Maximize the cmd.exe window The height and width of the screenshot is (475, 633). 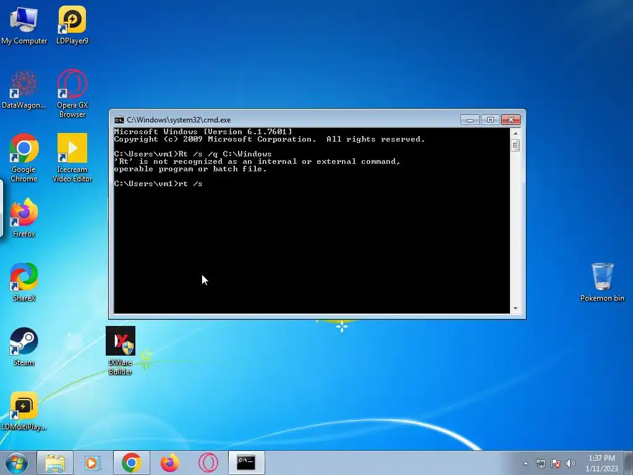(x=490, y=119)
